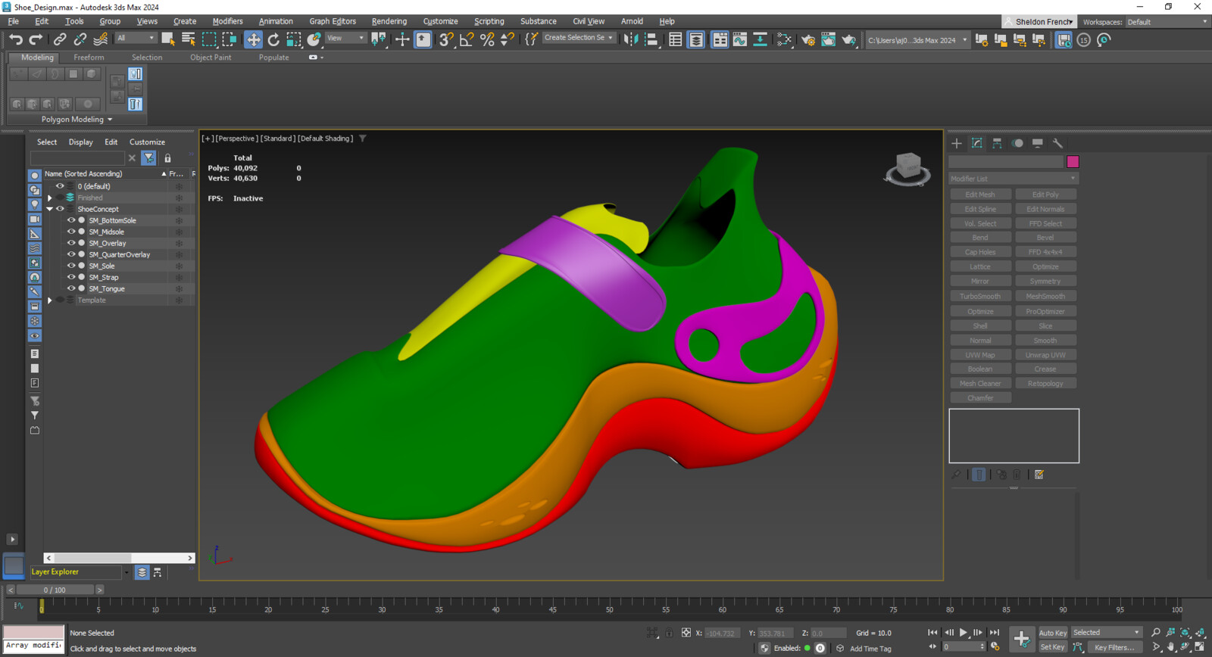This screenshot has width=1212, height=657.
Task: Open the Create panel tab
Action: pos(957,143)
